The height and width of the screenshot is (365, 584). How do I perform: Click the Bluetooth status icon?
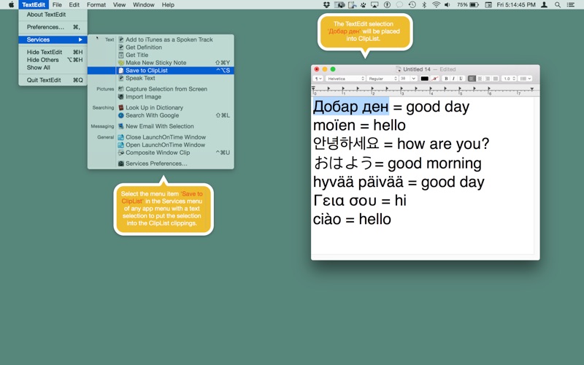tap(424, 5)
